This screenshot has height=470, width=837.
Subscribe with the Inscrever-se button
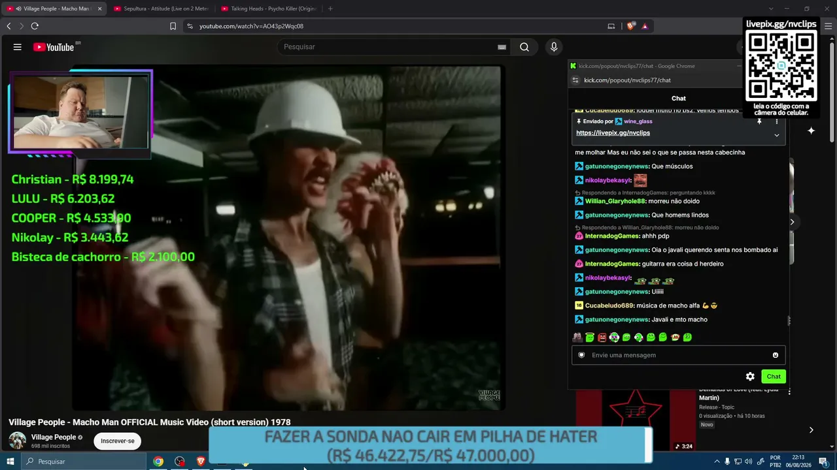click(x=118, y=441)
